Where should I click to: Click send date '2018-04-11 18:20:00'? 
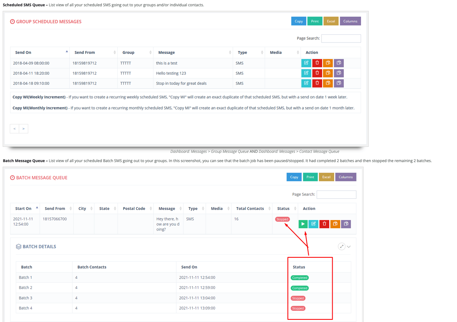(31, 73)
